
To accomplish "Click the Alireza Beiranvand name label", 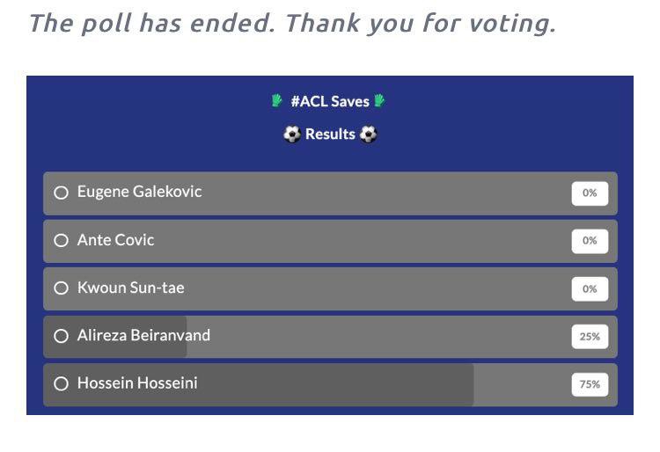I will pyautogui.click(x=143, y=336).
